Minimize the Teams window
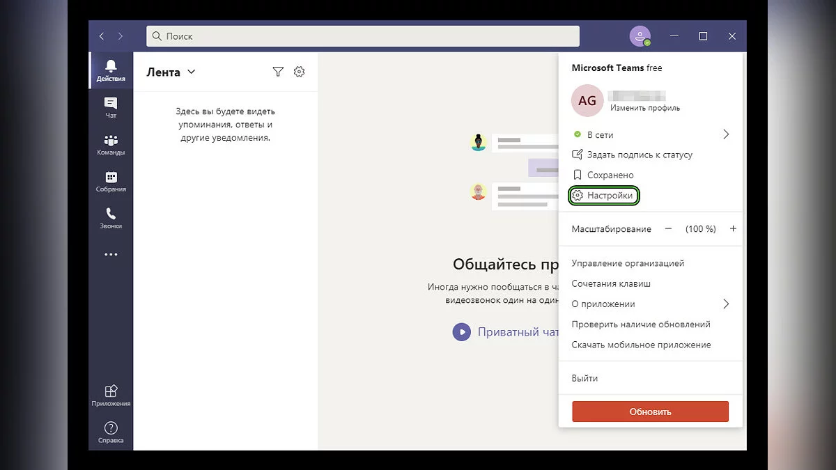The height and width of the screenshot is (470, 836). [x=674, y=36]
